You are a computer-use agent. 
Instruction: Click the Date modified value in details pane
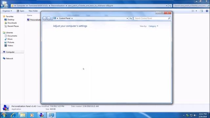point(57,106)
